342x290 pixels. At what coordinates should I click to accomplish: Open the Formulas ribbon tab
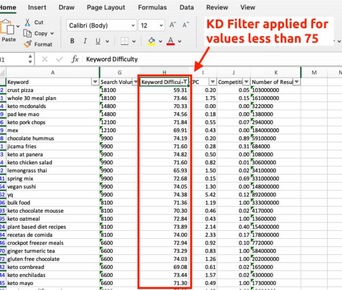(x=152, y=7)
